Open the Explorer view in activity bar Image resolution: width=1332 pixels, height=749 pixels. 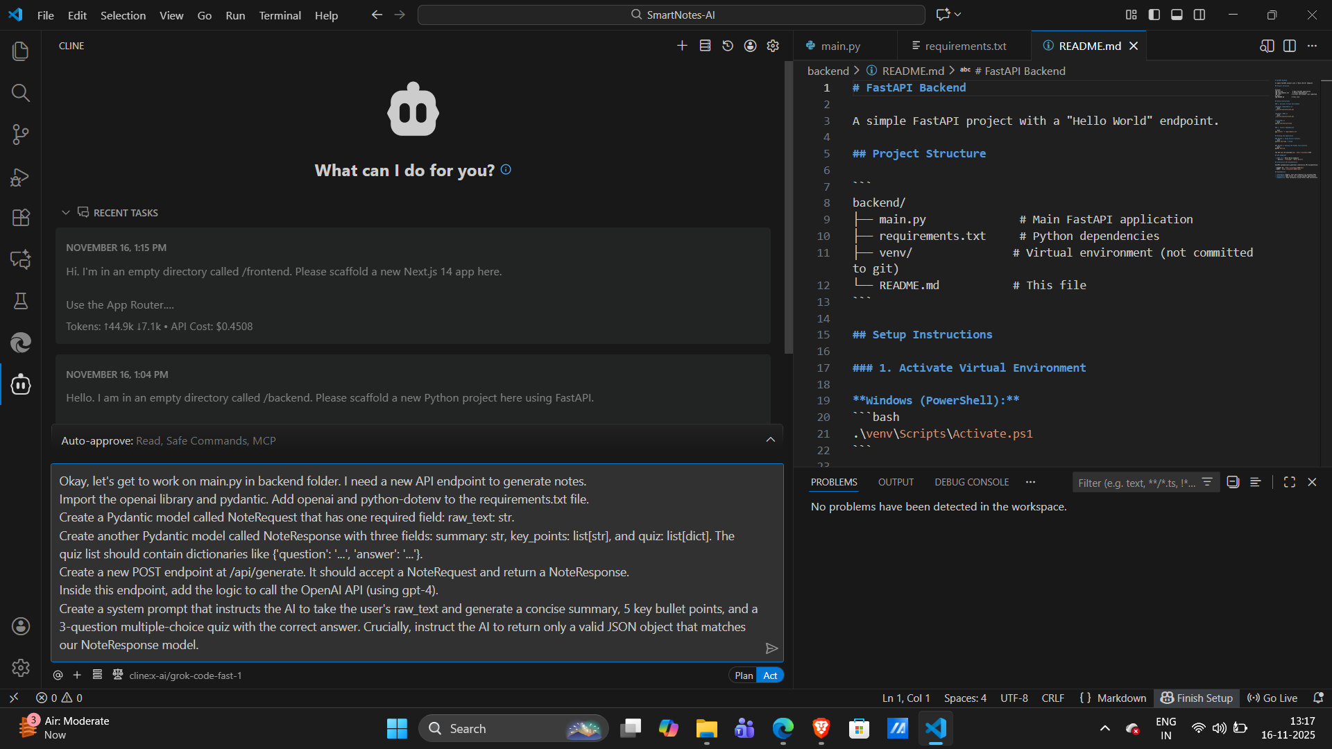[x=21, y=51]
